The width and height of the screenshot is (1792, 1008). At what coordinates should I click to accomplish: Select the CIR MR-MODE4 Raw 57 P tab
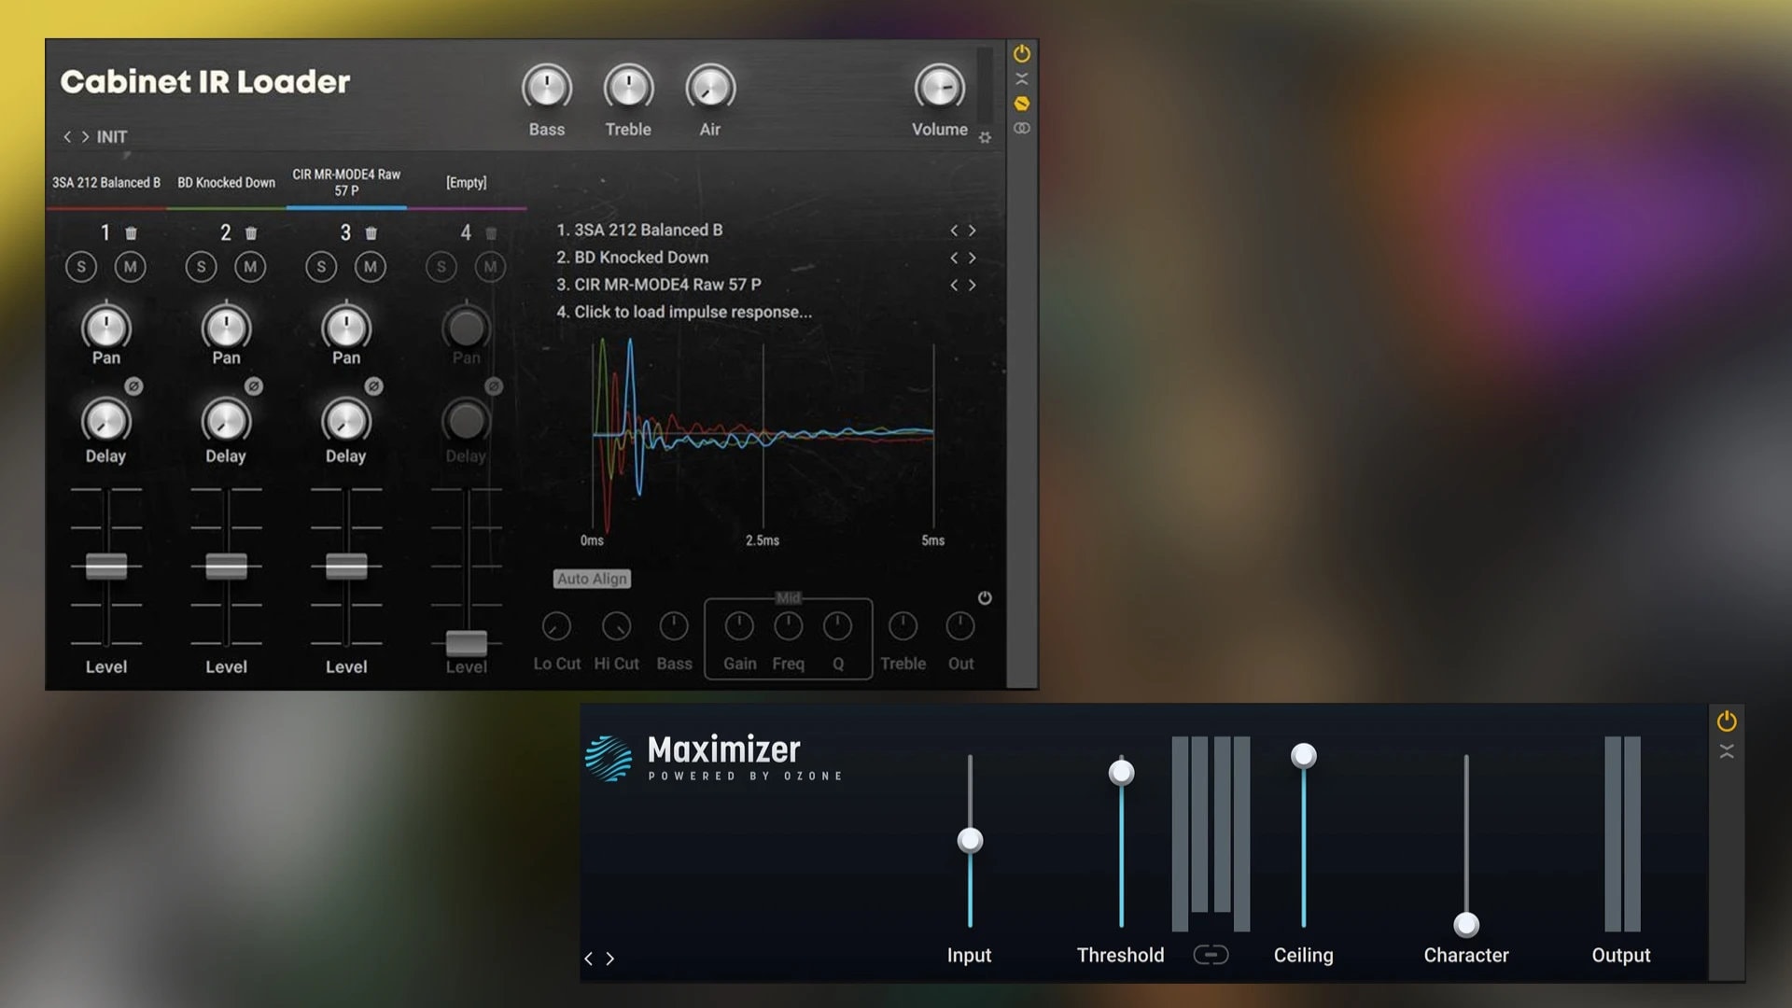click(346, 183)
